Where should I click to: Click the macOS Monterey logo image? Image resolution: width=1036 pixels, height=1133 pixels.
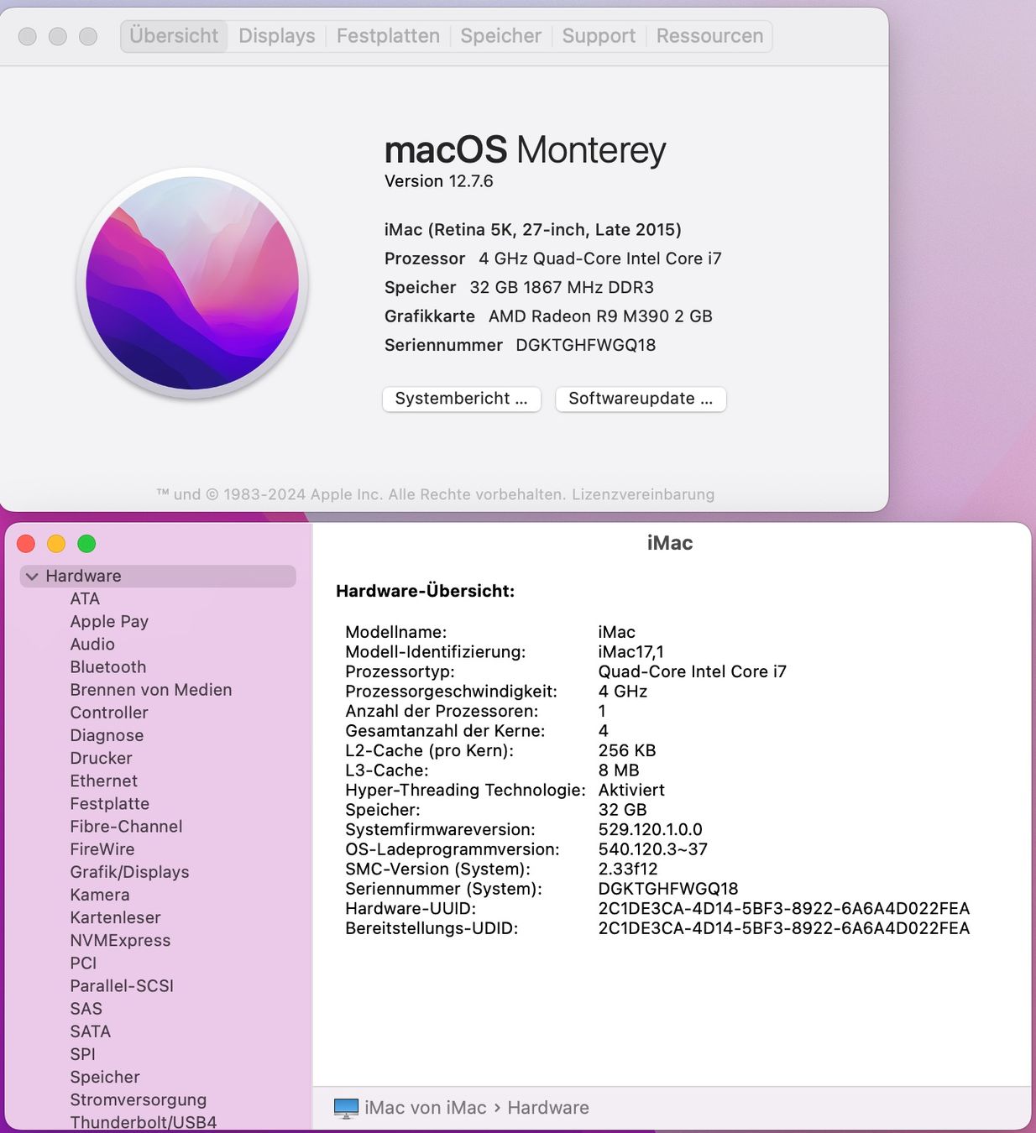192,283
